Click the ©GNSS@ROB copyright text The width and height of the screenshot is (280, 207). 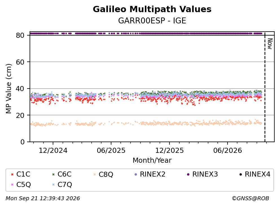(250, 199)
